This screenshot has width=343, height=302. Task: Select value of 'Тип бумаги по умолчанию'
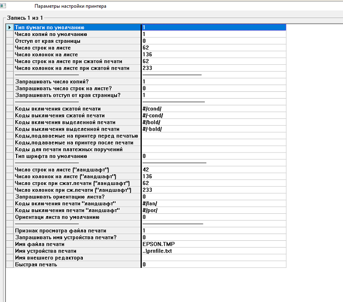point(213,27)
